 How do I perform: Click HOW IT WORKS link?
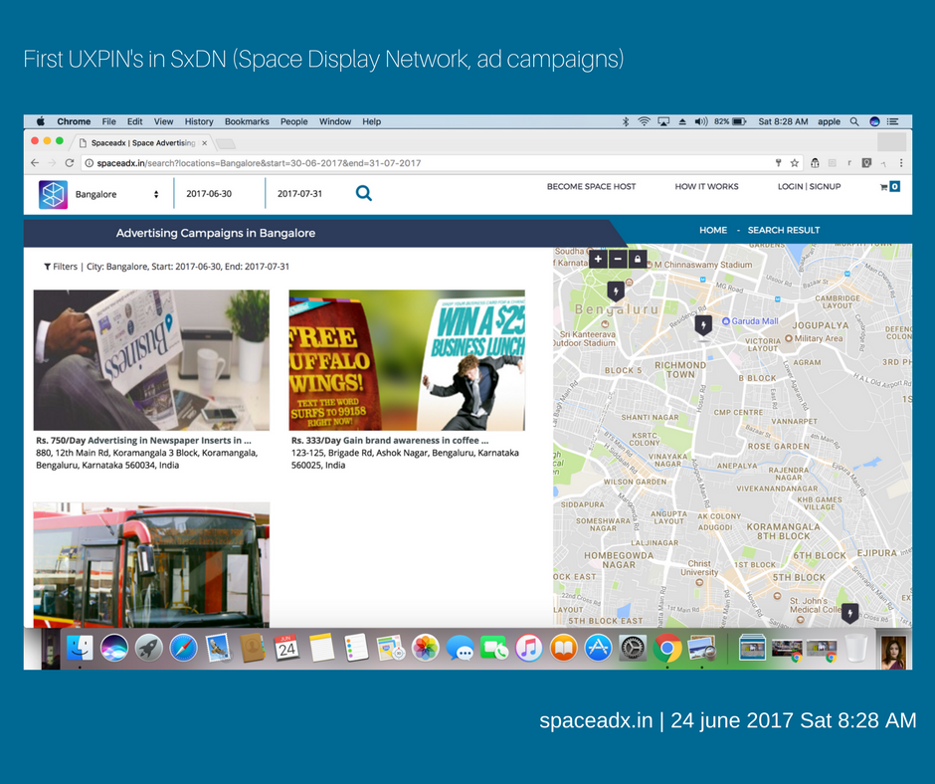pyautogui.click(x=706, y=187)
